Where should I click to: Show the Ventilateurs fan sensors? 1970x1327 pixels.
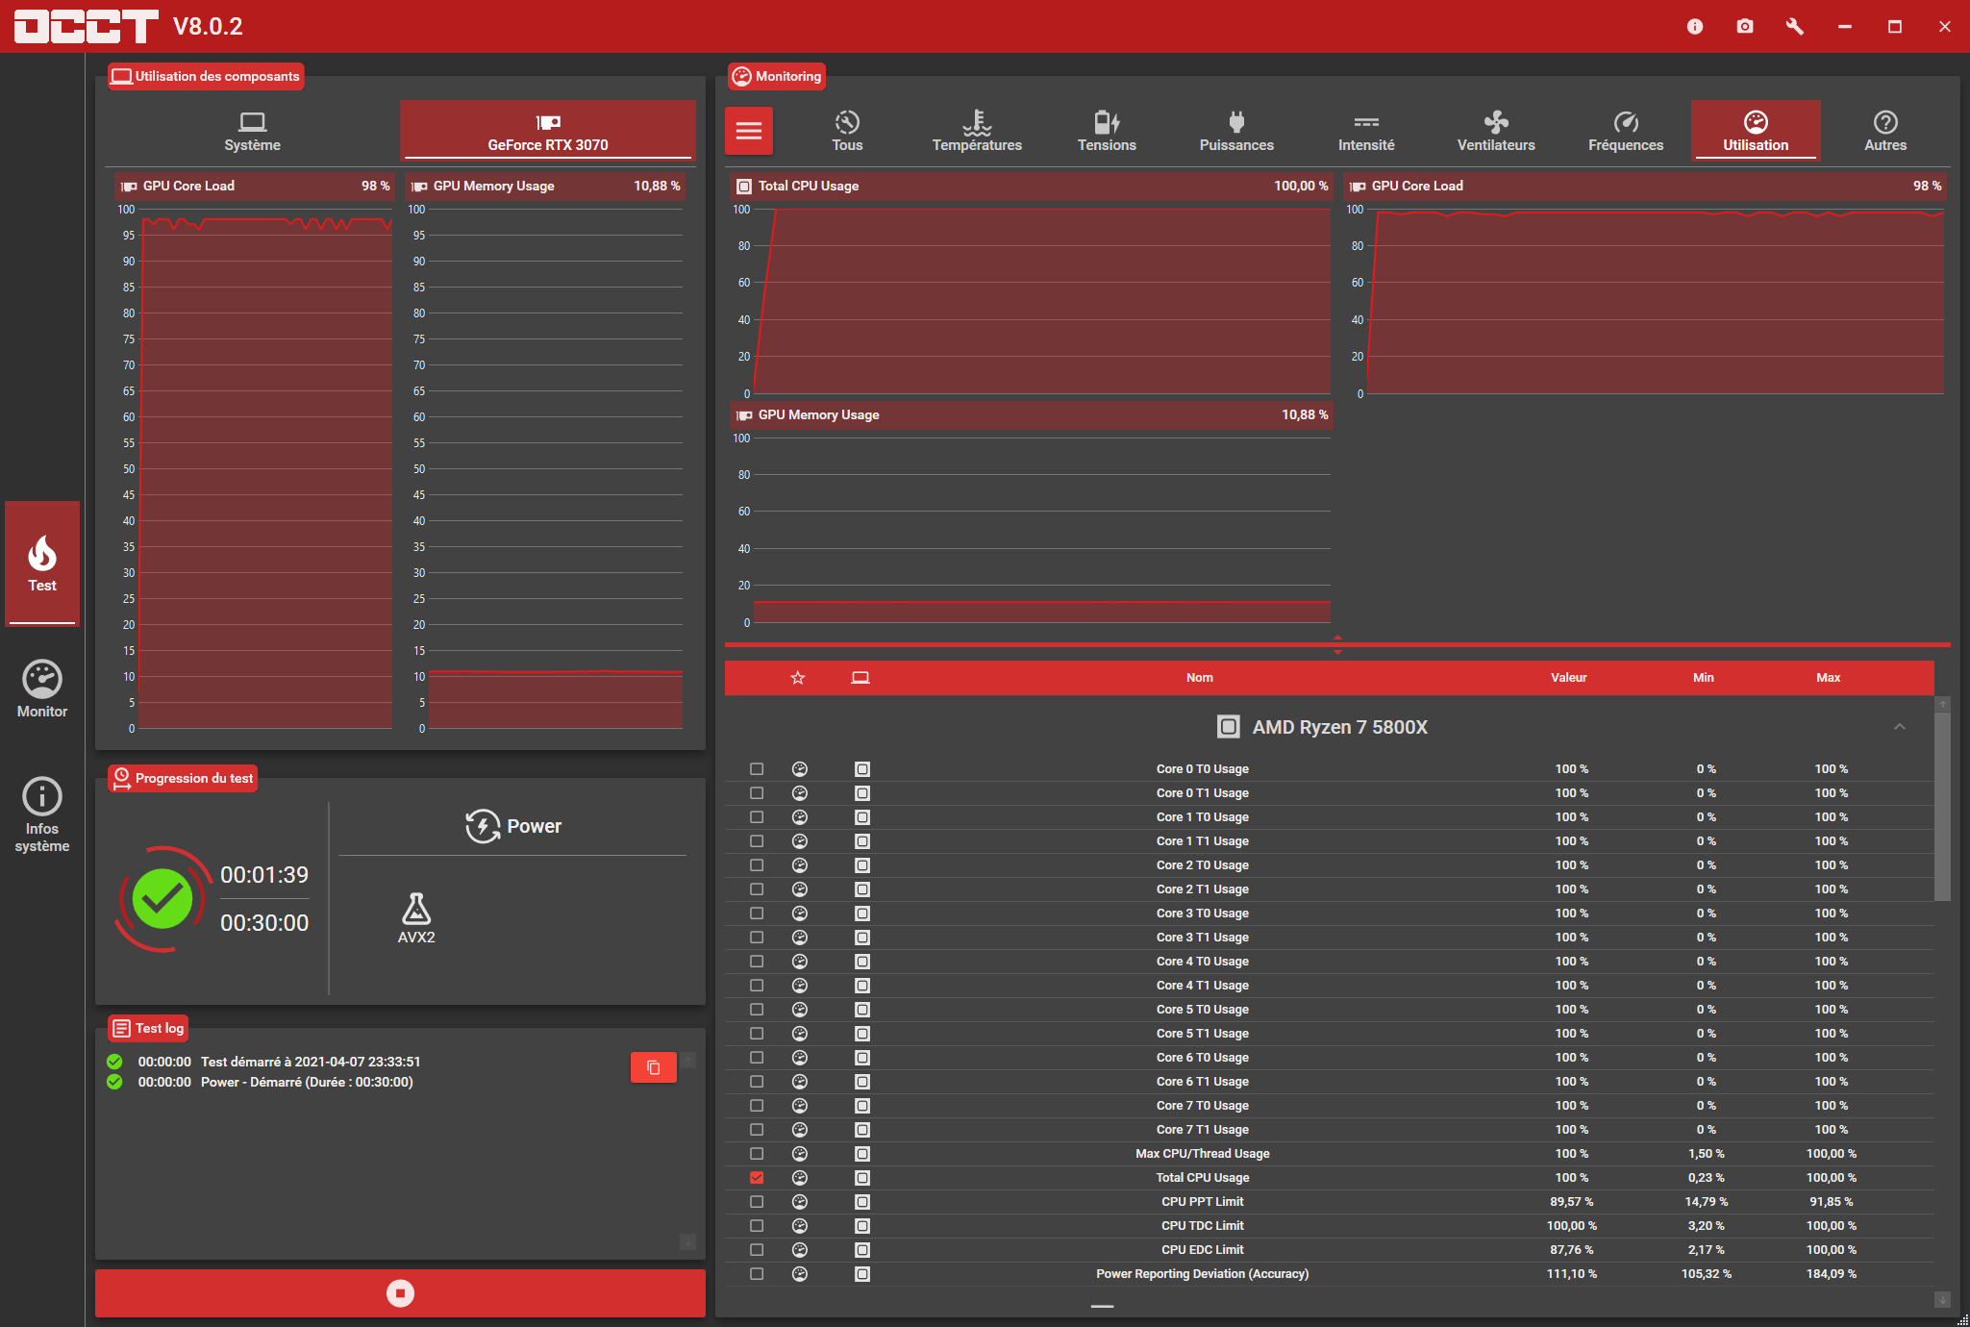[1496, 131]
